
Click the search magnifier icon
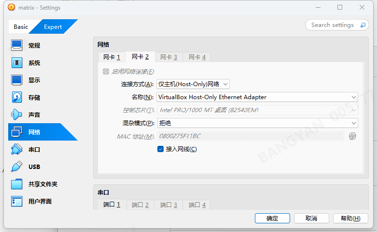point(363,25)
